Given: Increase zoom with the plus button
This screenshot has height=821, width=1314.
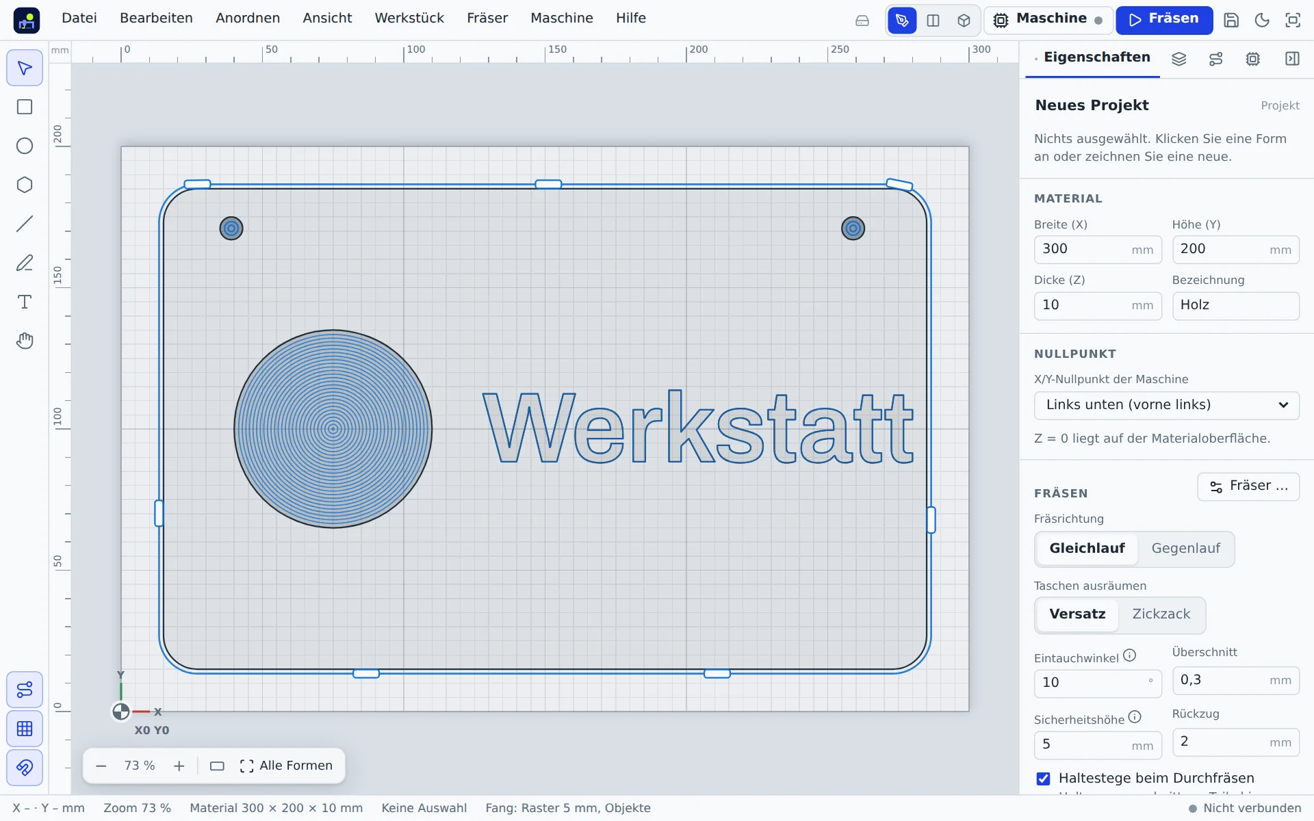Looking at the screenshot, I should (x=179, y=766).
